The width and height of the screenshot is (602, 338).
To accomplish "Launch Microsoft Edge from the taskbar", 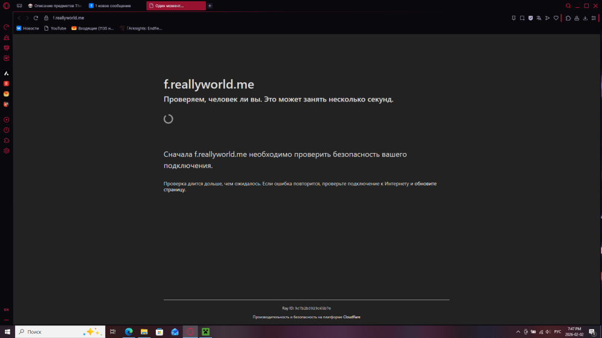I will click(x=129, y=332).
